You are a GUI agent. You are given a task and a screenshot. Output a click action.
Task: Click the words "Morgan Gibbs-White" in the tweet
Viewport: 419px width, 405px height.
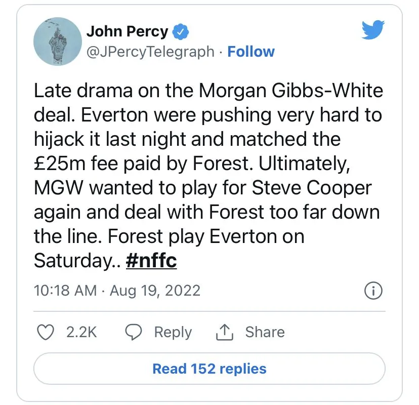tap(291, 91)
